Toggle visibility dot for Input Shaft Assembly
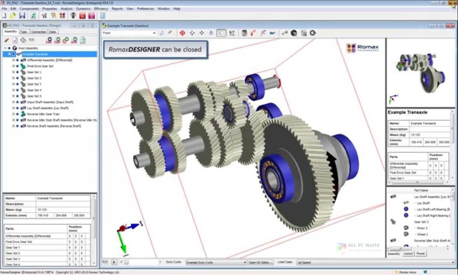458x275 pixels. pyautogui.click(x=18, y=102)
